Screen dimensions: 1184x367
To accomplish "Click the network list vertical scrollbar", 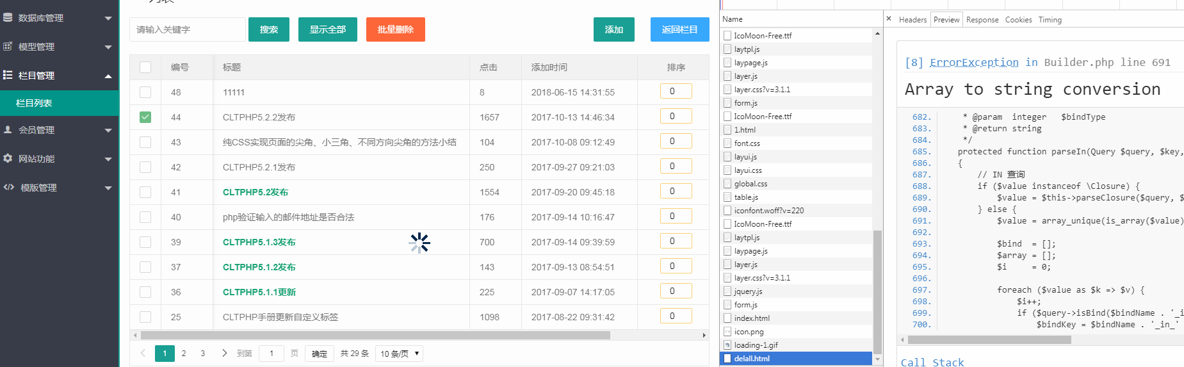I will 877,291.
